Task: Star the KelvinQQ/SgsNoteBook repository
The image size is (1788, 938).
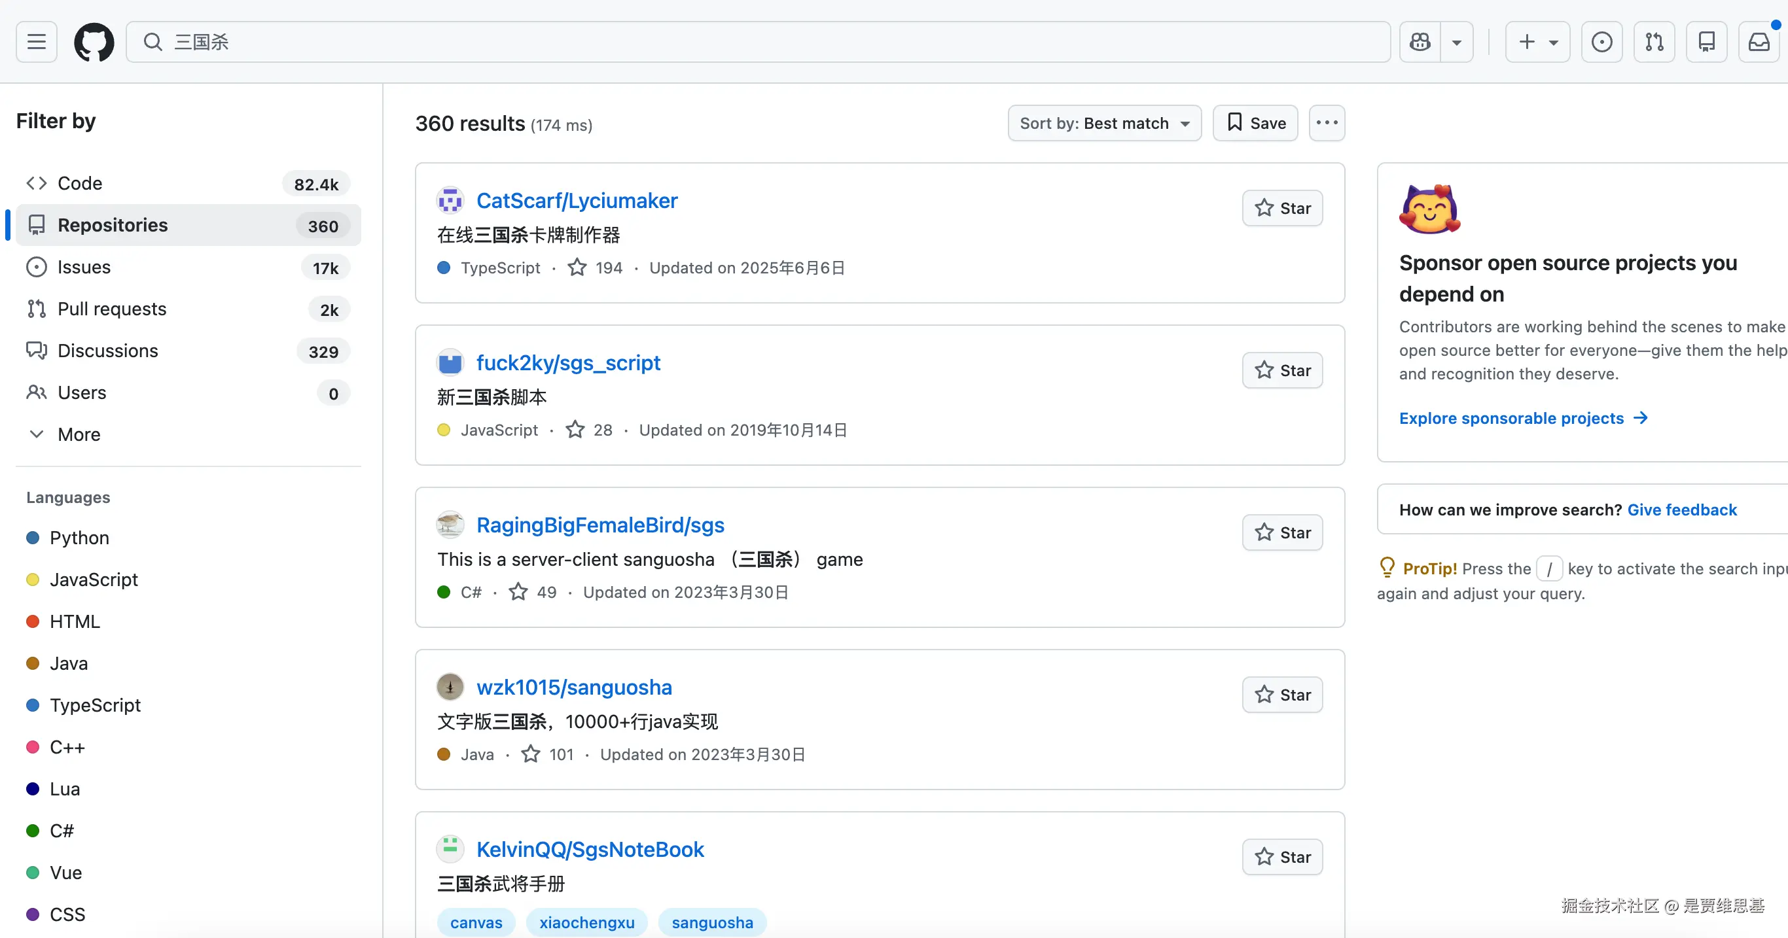Action: point(1282,858)
